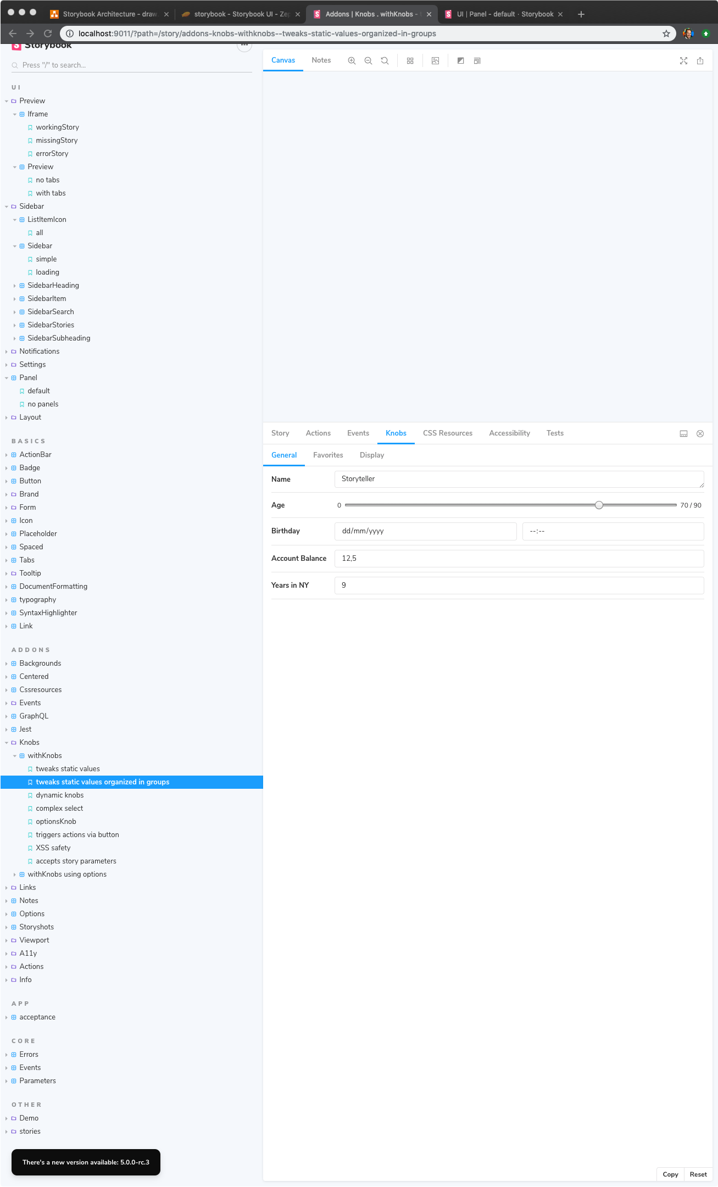
Task: Go fullscreen with the expand arrows icon
Action: (x=683, y=60)
